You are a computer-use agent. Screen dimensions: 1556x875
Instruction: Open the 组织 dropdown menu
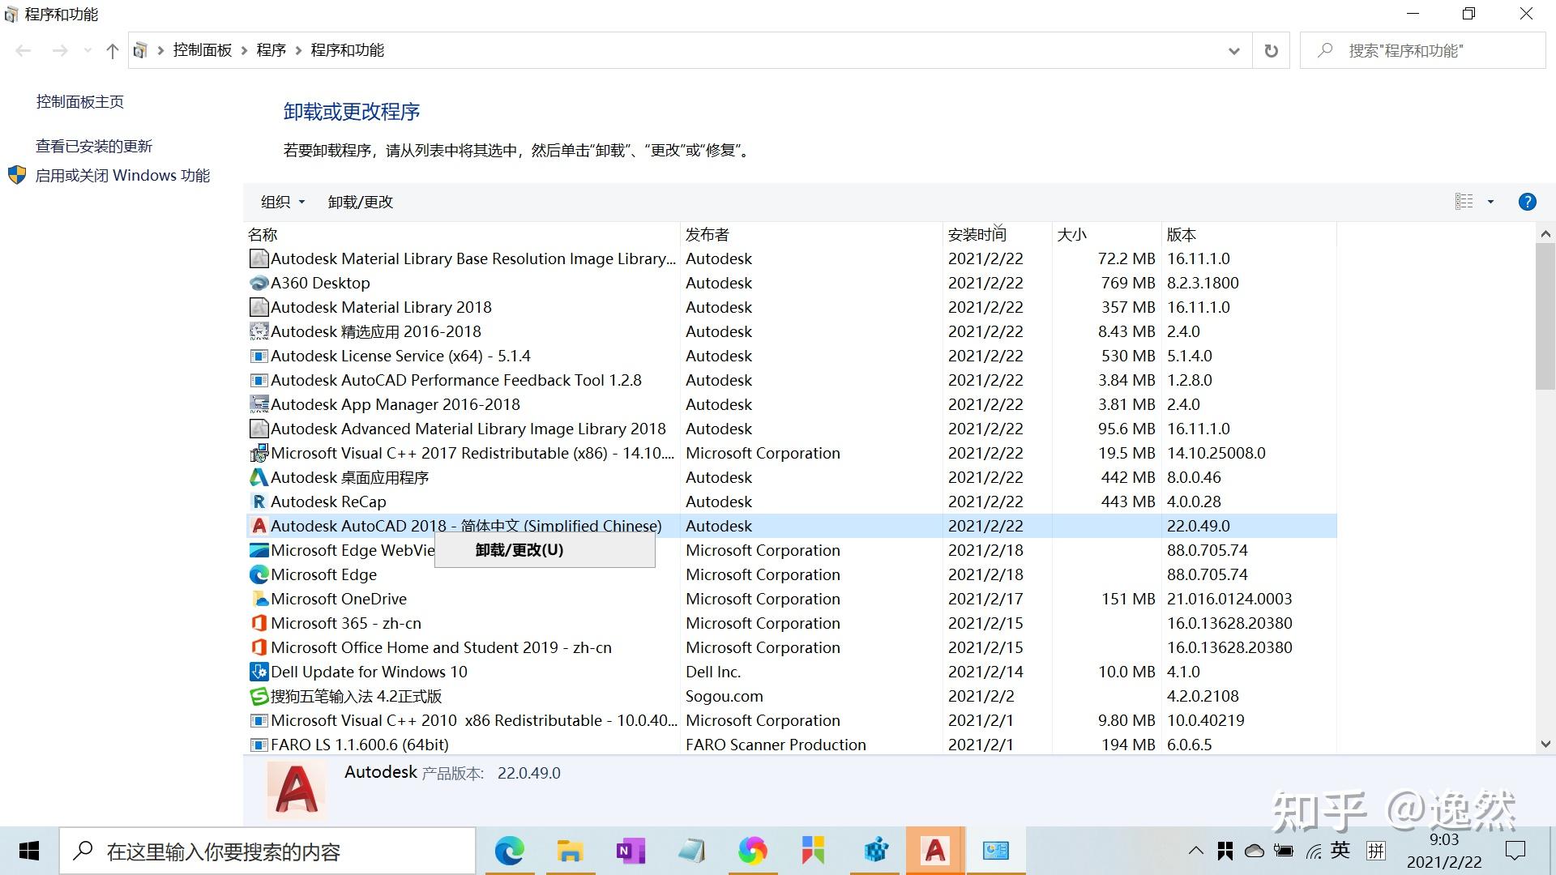pyautogui.click(x=281, y=202)
